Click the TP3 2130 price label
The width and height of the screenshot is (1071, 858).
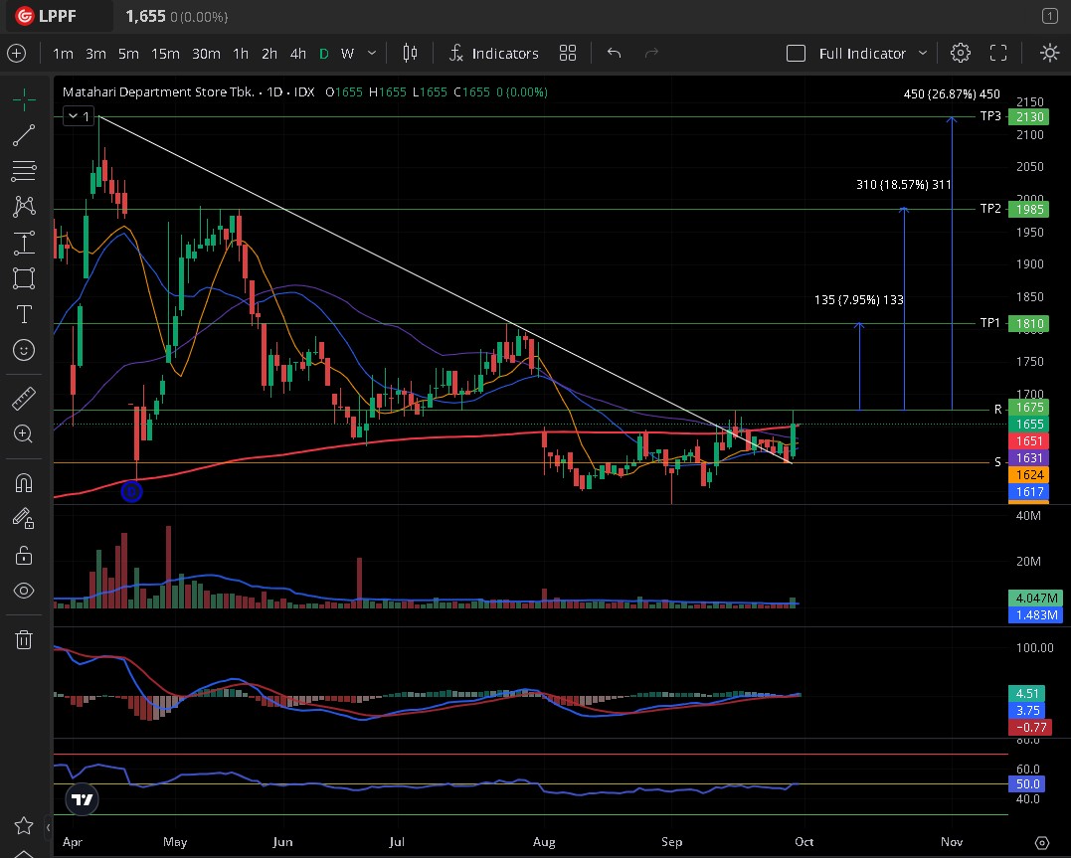pos(1027,116)
